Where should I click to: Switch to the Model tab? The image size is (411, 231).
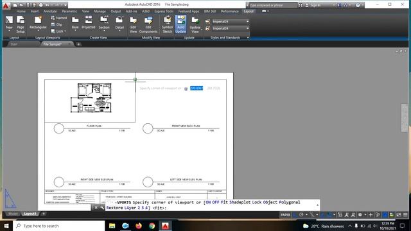click(13, 214)
